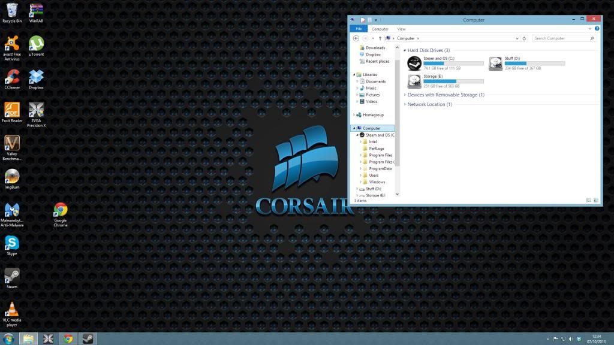Open the address bar history dropdown

517,38
